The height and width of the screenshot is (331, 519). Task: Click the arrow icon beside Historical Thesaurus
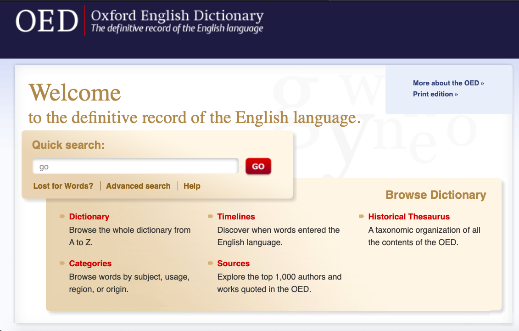pyautogui.click(x=362, y=217)
